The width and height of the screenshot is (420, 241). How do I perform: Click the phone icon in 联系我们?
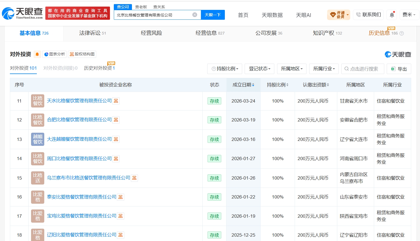(358, 15)
